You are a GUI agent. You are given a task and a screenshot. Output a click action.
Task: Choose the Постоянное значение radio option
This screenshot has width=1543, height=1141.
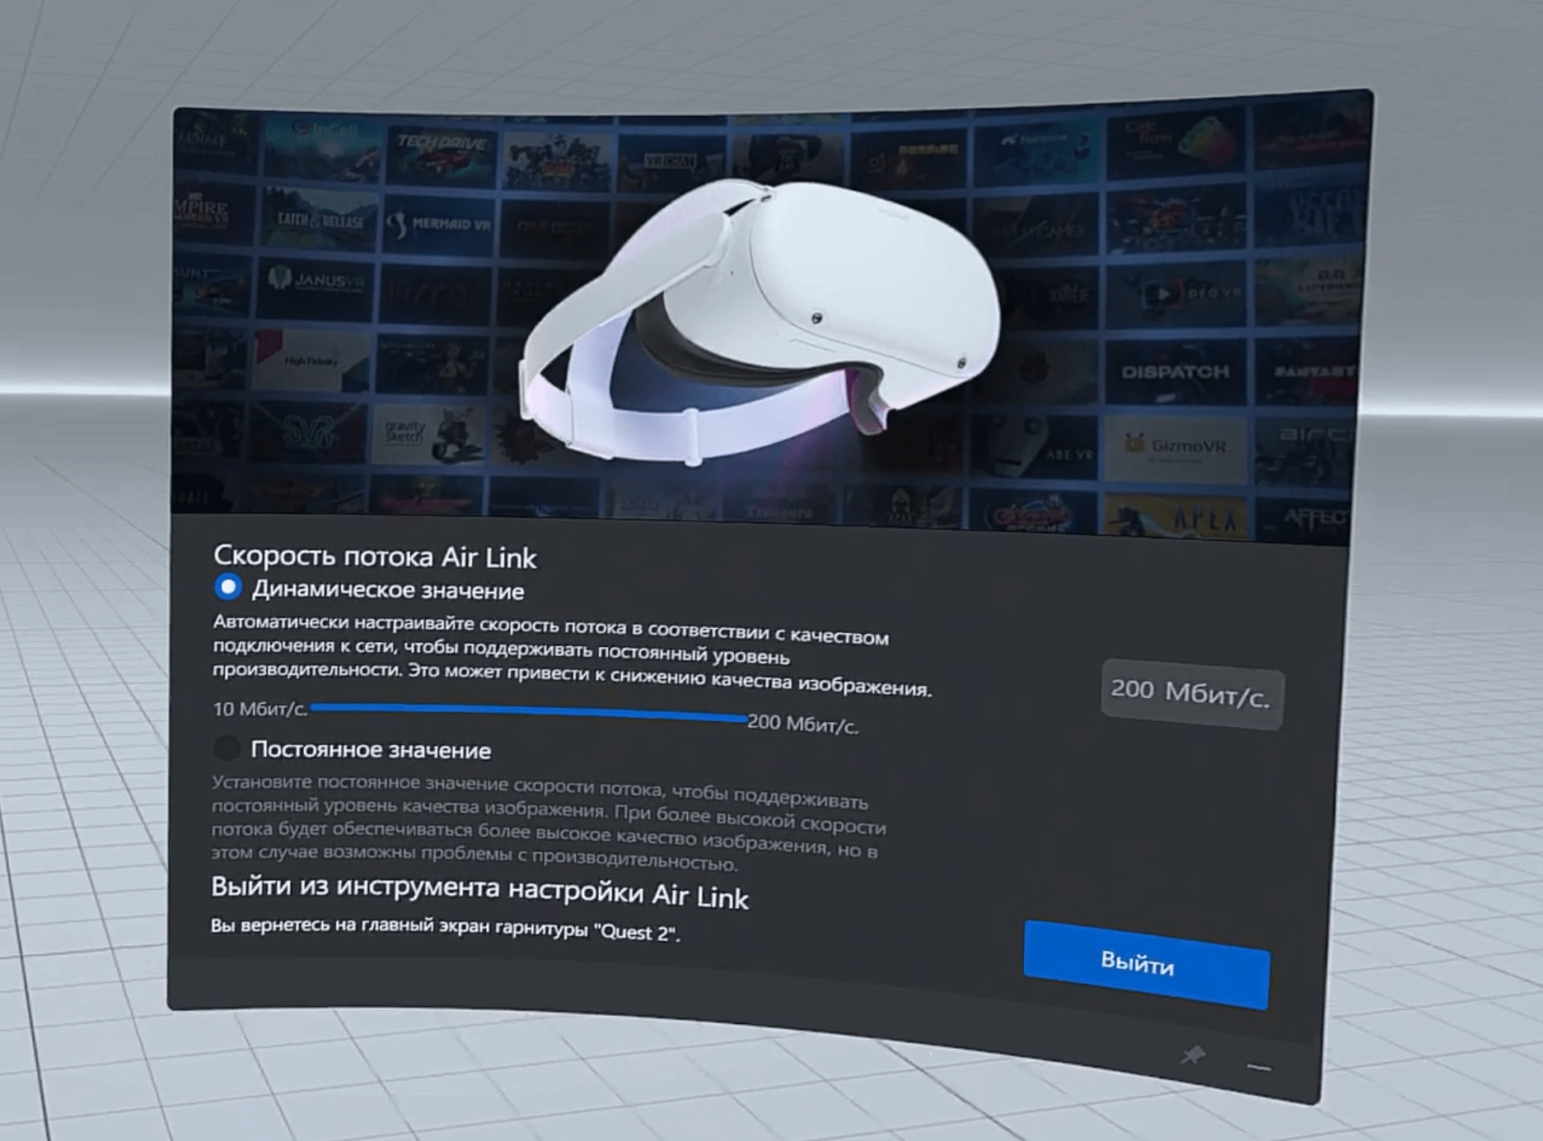coord(227,747)
